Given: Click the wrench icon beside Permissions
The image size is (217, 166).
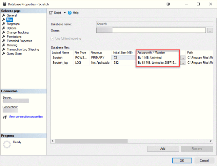Looking at the screenshot, I should click(x=4, y=37).
